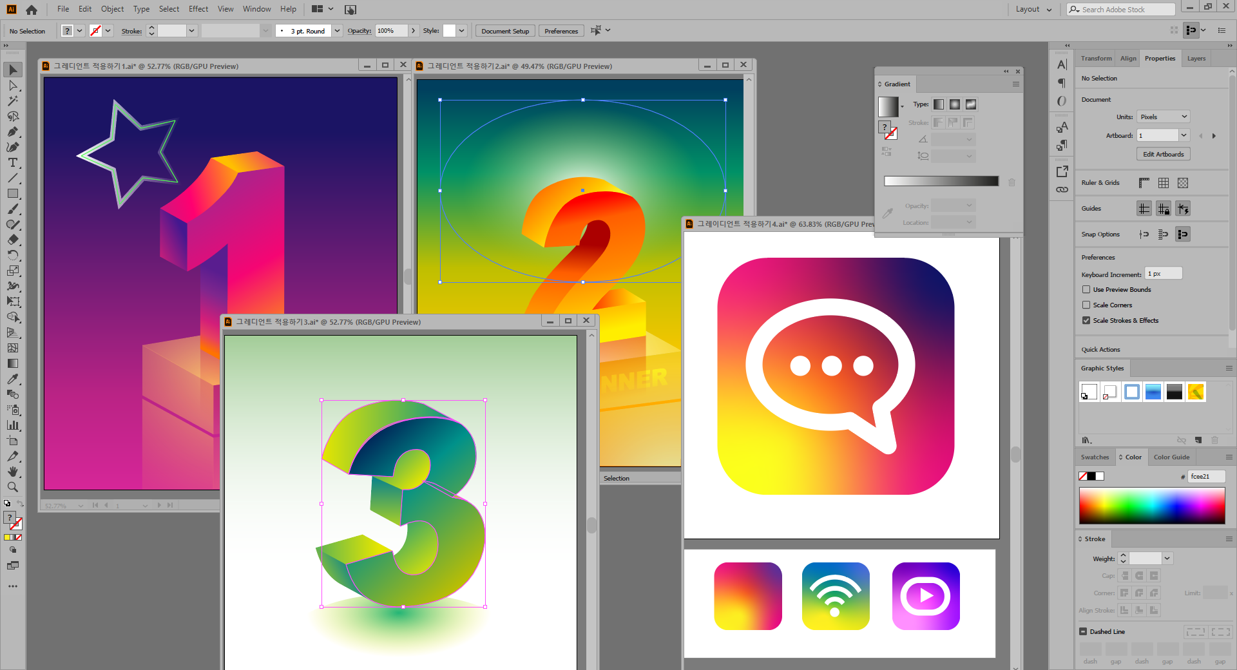Viewport: 1237px width, 670px height.
Task: Switch to the Swatches tab
Action: 1095,457
